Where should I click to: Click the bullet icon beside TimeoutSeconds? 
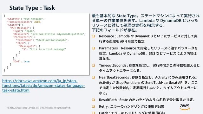[93, 66]
